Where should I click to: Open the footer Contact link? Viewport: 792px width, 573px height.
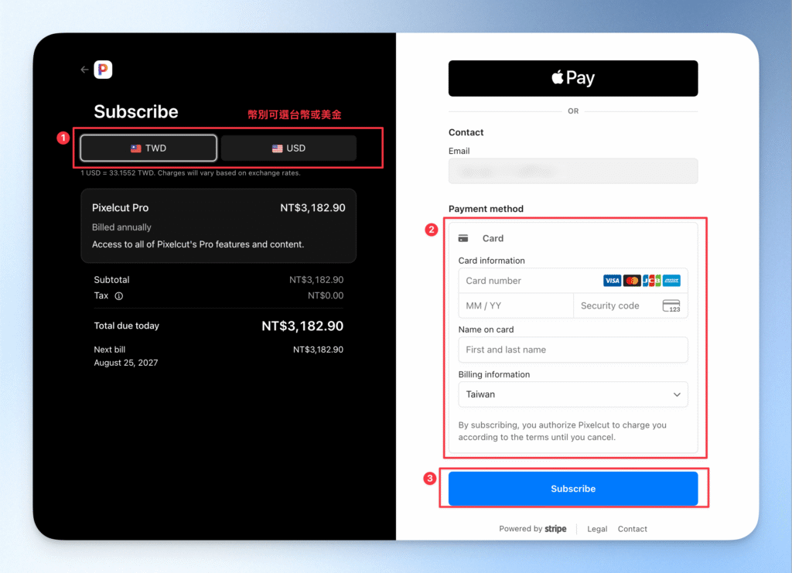632,529
